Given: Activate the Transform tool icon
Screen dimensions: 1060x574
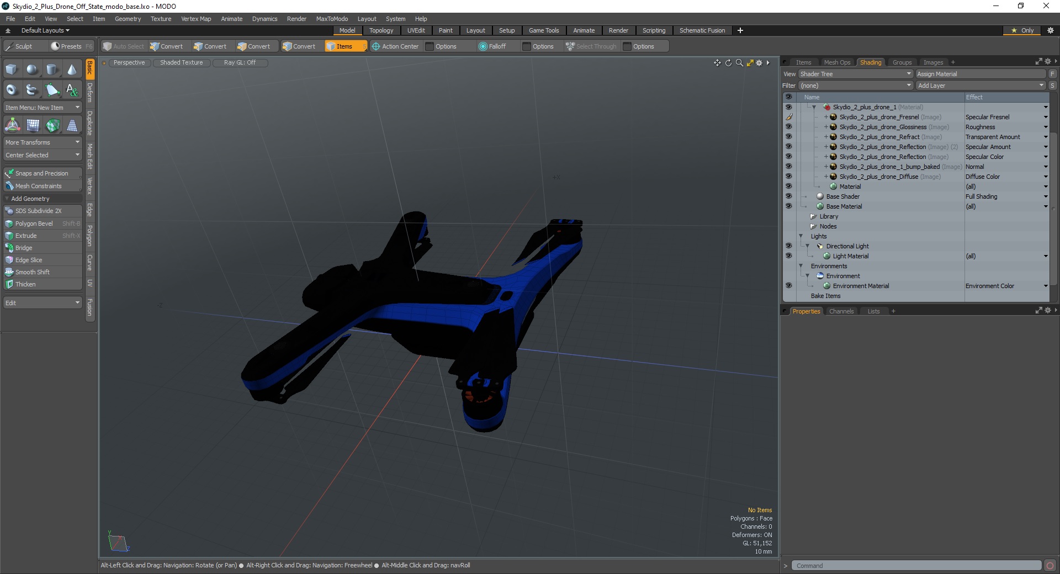Looking at the screenshot, I should coord(12,126).
